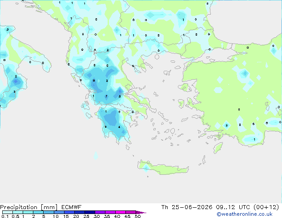Pick the 15–20 mm legend color swatch
282x218 pixels.
point(69,212)
